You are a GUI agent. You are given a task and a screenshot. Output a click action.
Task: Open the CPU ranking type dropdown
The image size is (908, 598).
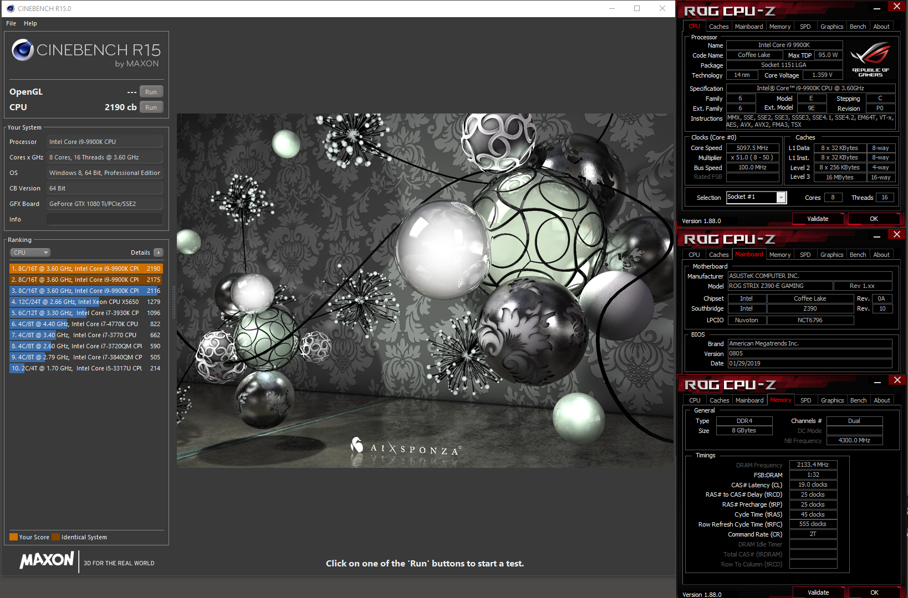[x=30, y=252]
